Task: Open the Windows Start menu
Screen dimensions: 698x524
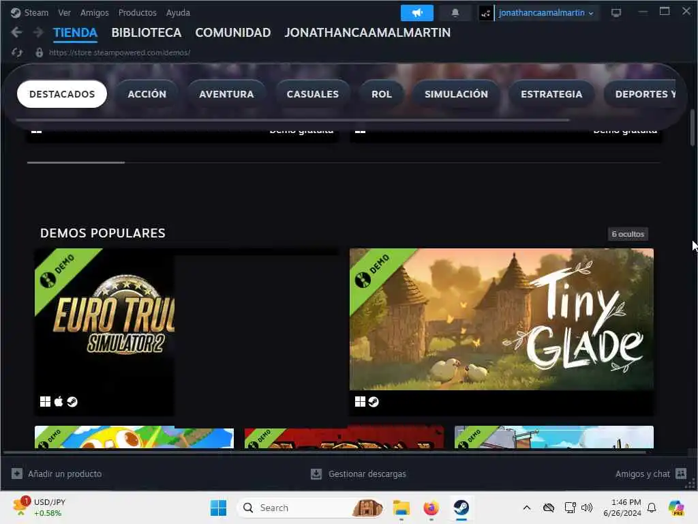Action: [x=218, y=508]
